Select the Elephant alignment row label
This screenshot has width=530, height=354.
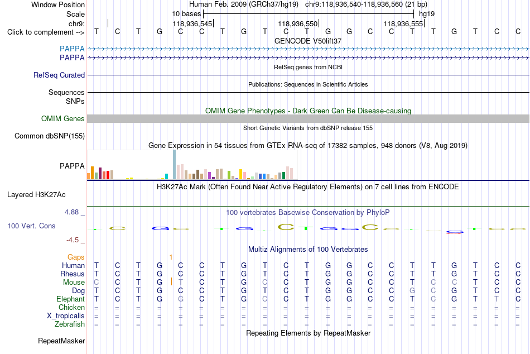(x=71, y=299)
